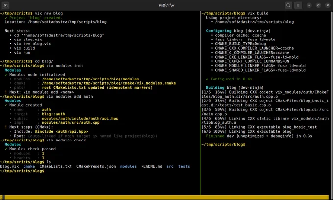Screen dimensions: 333x200
Task: Click 'CMAKE_MODULE_LINKER_FLAGS=-fuse-ld=mold' line
Action: click(261, 66)
